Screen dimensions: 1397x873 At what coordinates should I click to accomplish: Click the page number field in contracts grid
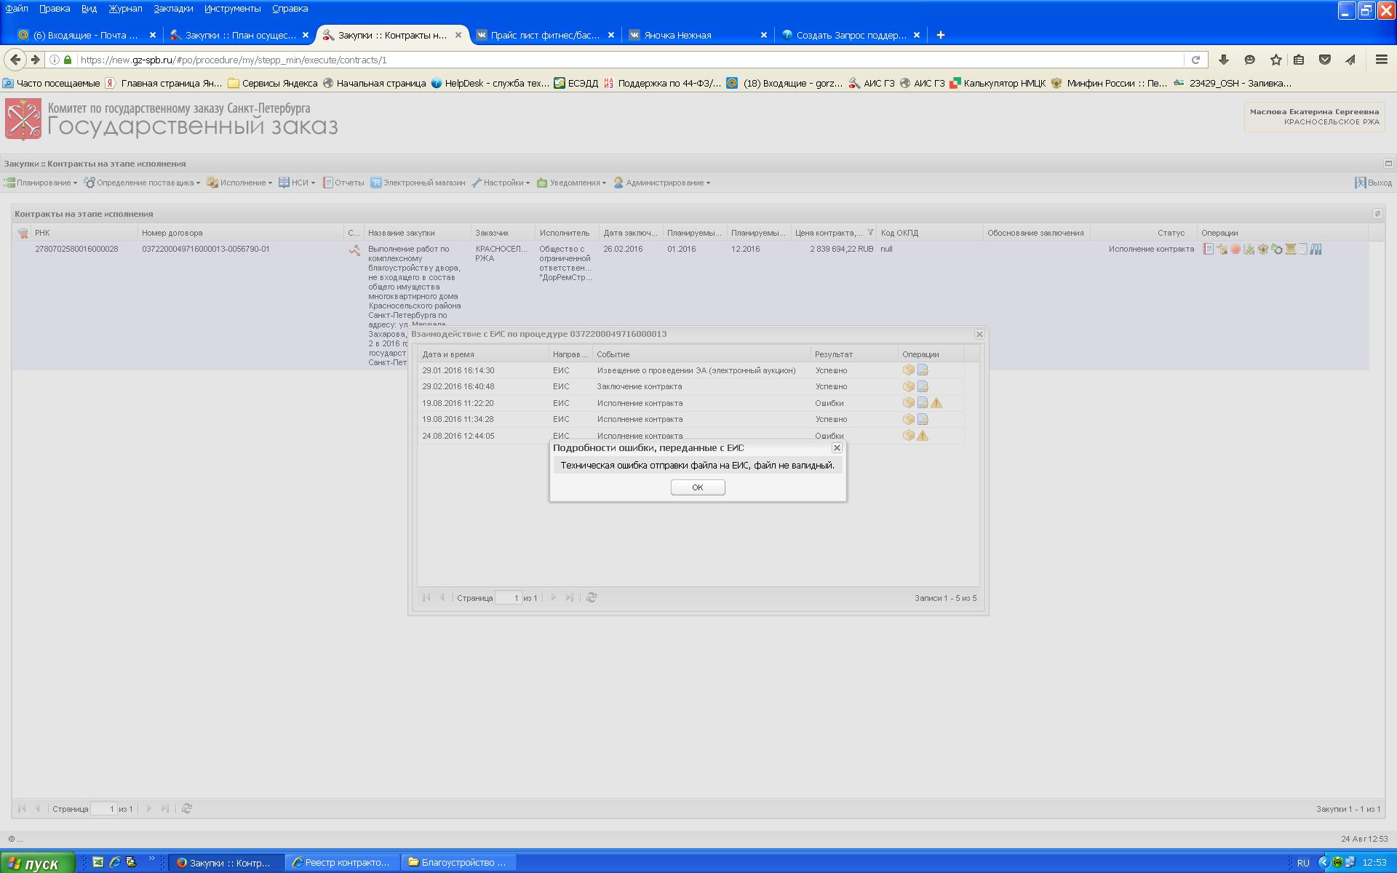(103, 808)
